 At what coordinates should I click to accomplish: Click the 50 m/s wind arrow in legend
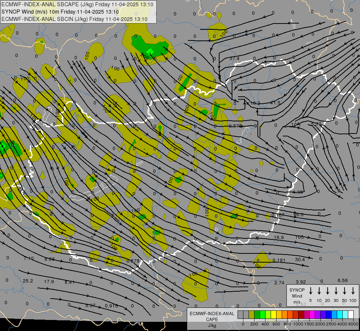345,291
